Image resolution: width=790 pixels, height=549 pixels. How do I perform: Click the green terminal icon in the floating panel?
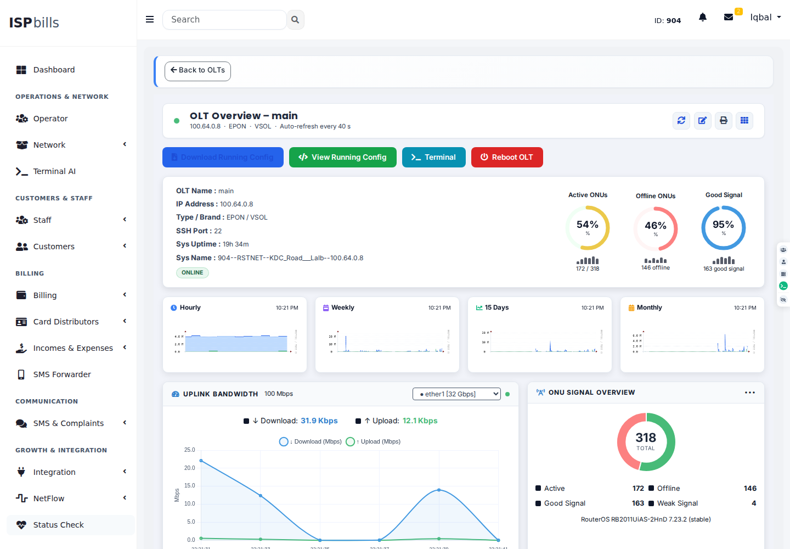783,285
